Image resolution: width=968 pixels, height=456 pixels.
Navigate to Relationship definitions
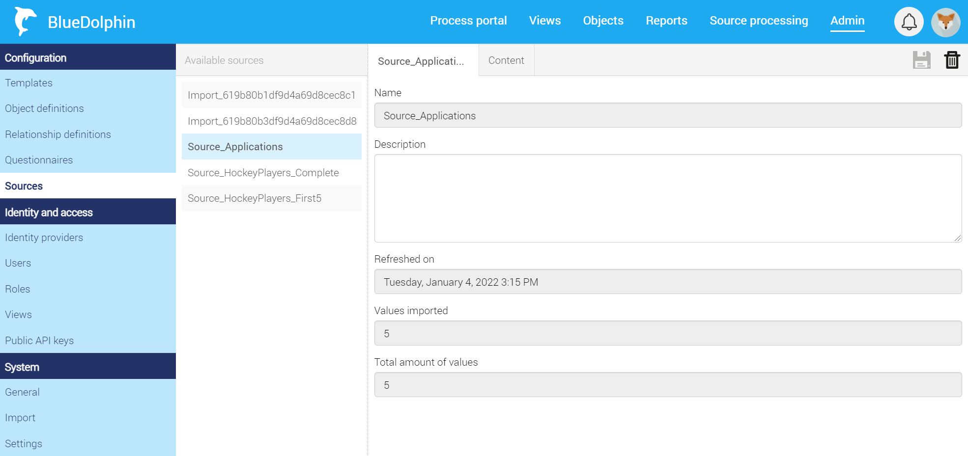click(x=58, y=134)
